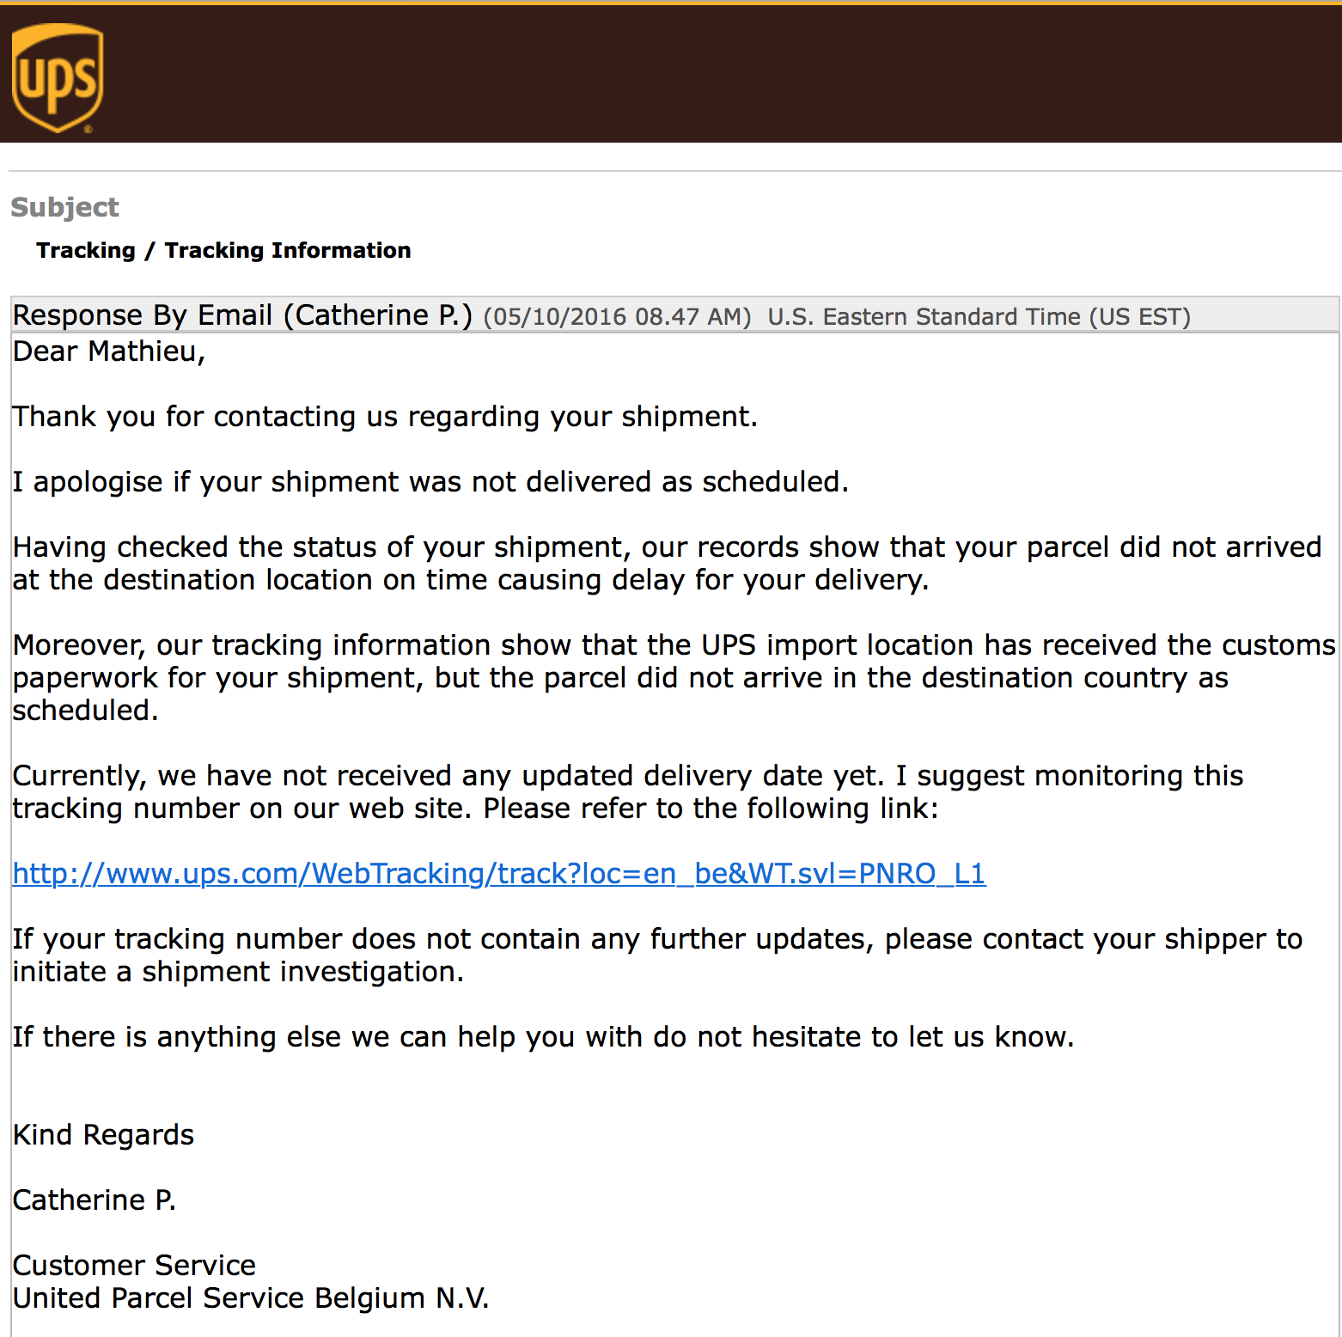1342x1337 pixels.
Task: Click paragraph starting Having checked the status
Action: point(667,563)
